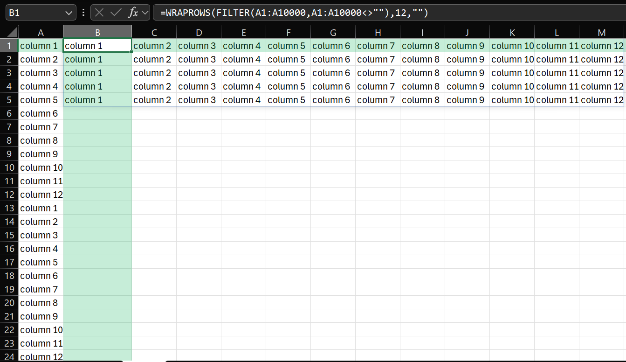Click cell C5 containing column 2
Screen dimensions: 626x362
click(x=154, y=100)
